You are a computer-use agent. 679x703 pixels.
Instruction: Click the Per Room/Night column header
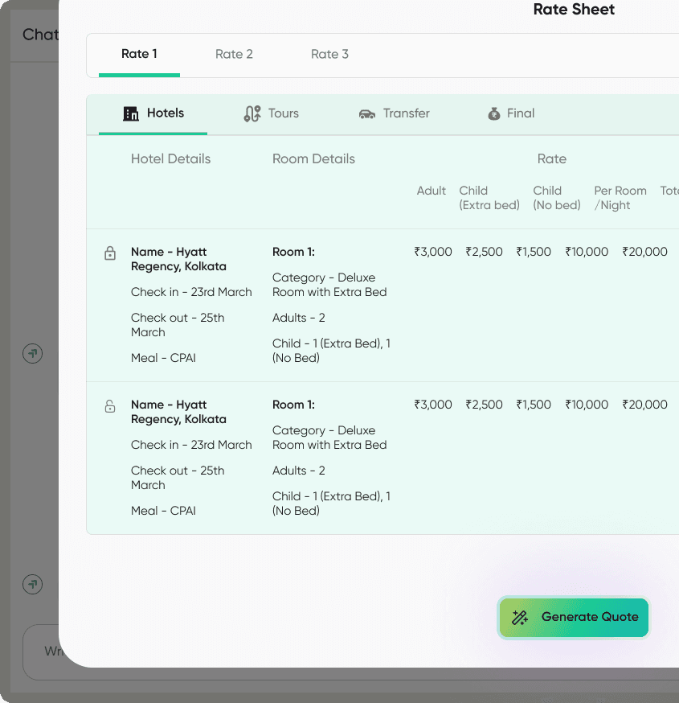[620, 198]
